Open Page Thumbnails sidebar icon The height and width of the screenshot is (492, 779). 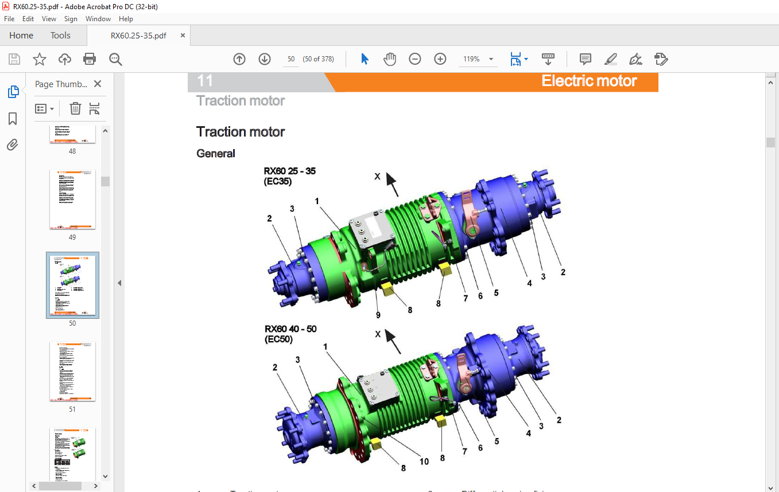[x=13, y=92]
